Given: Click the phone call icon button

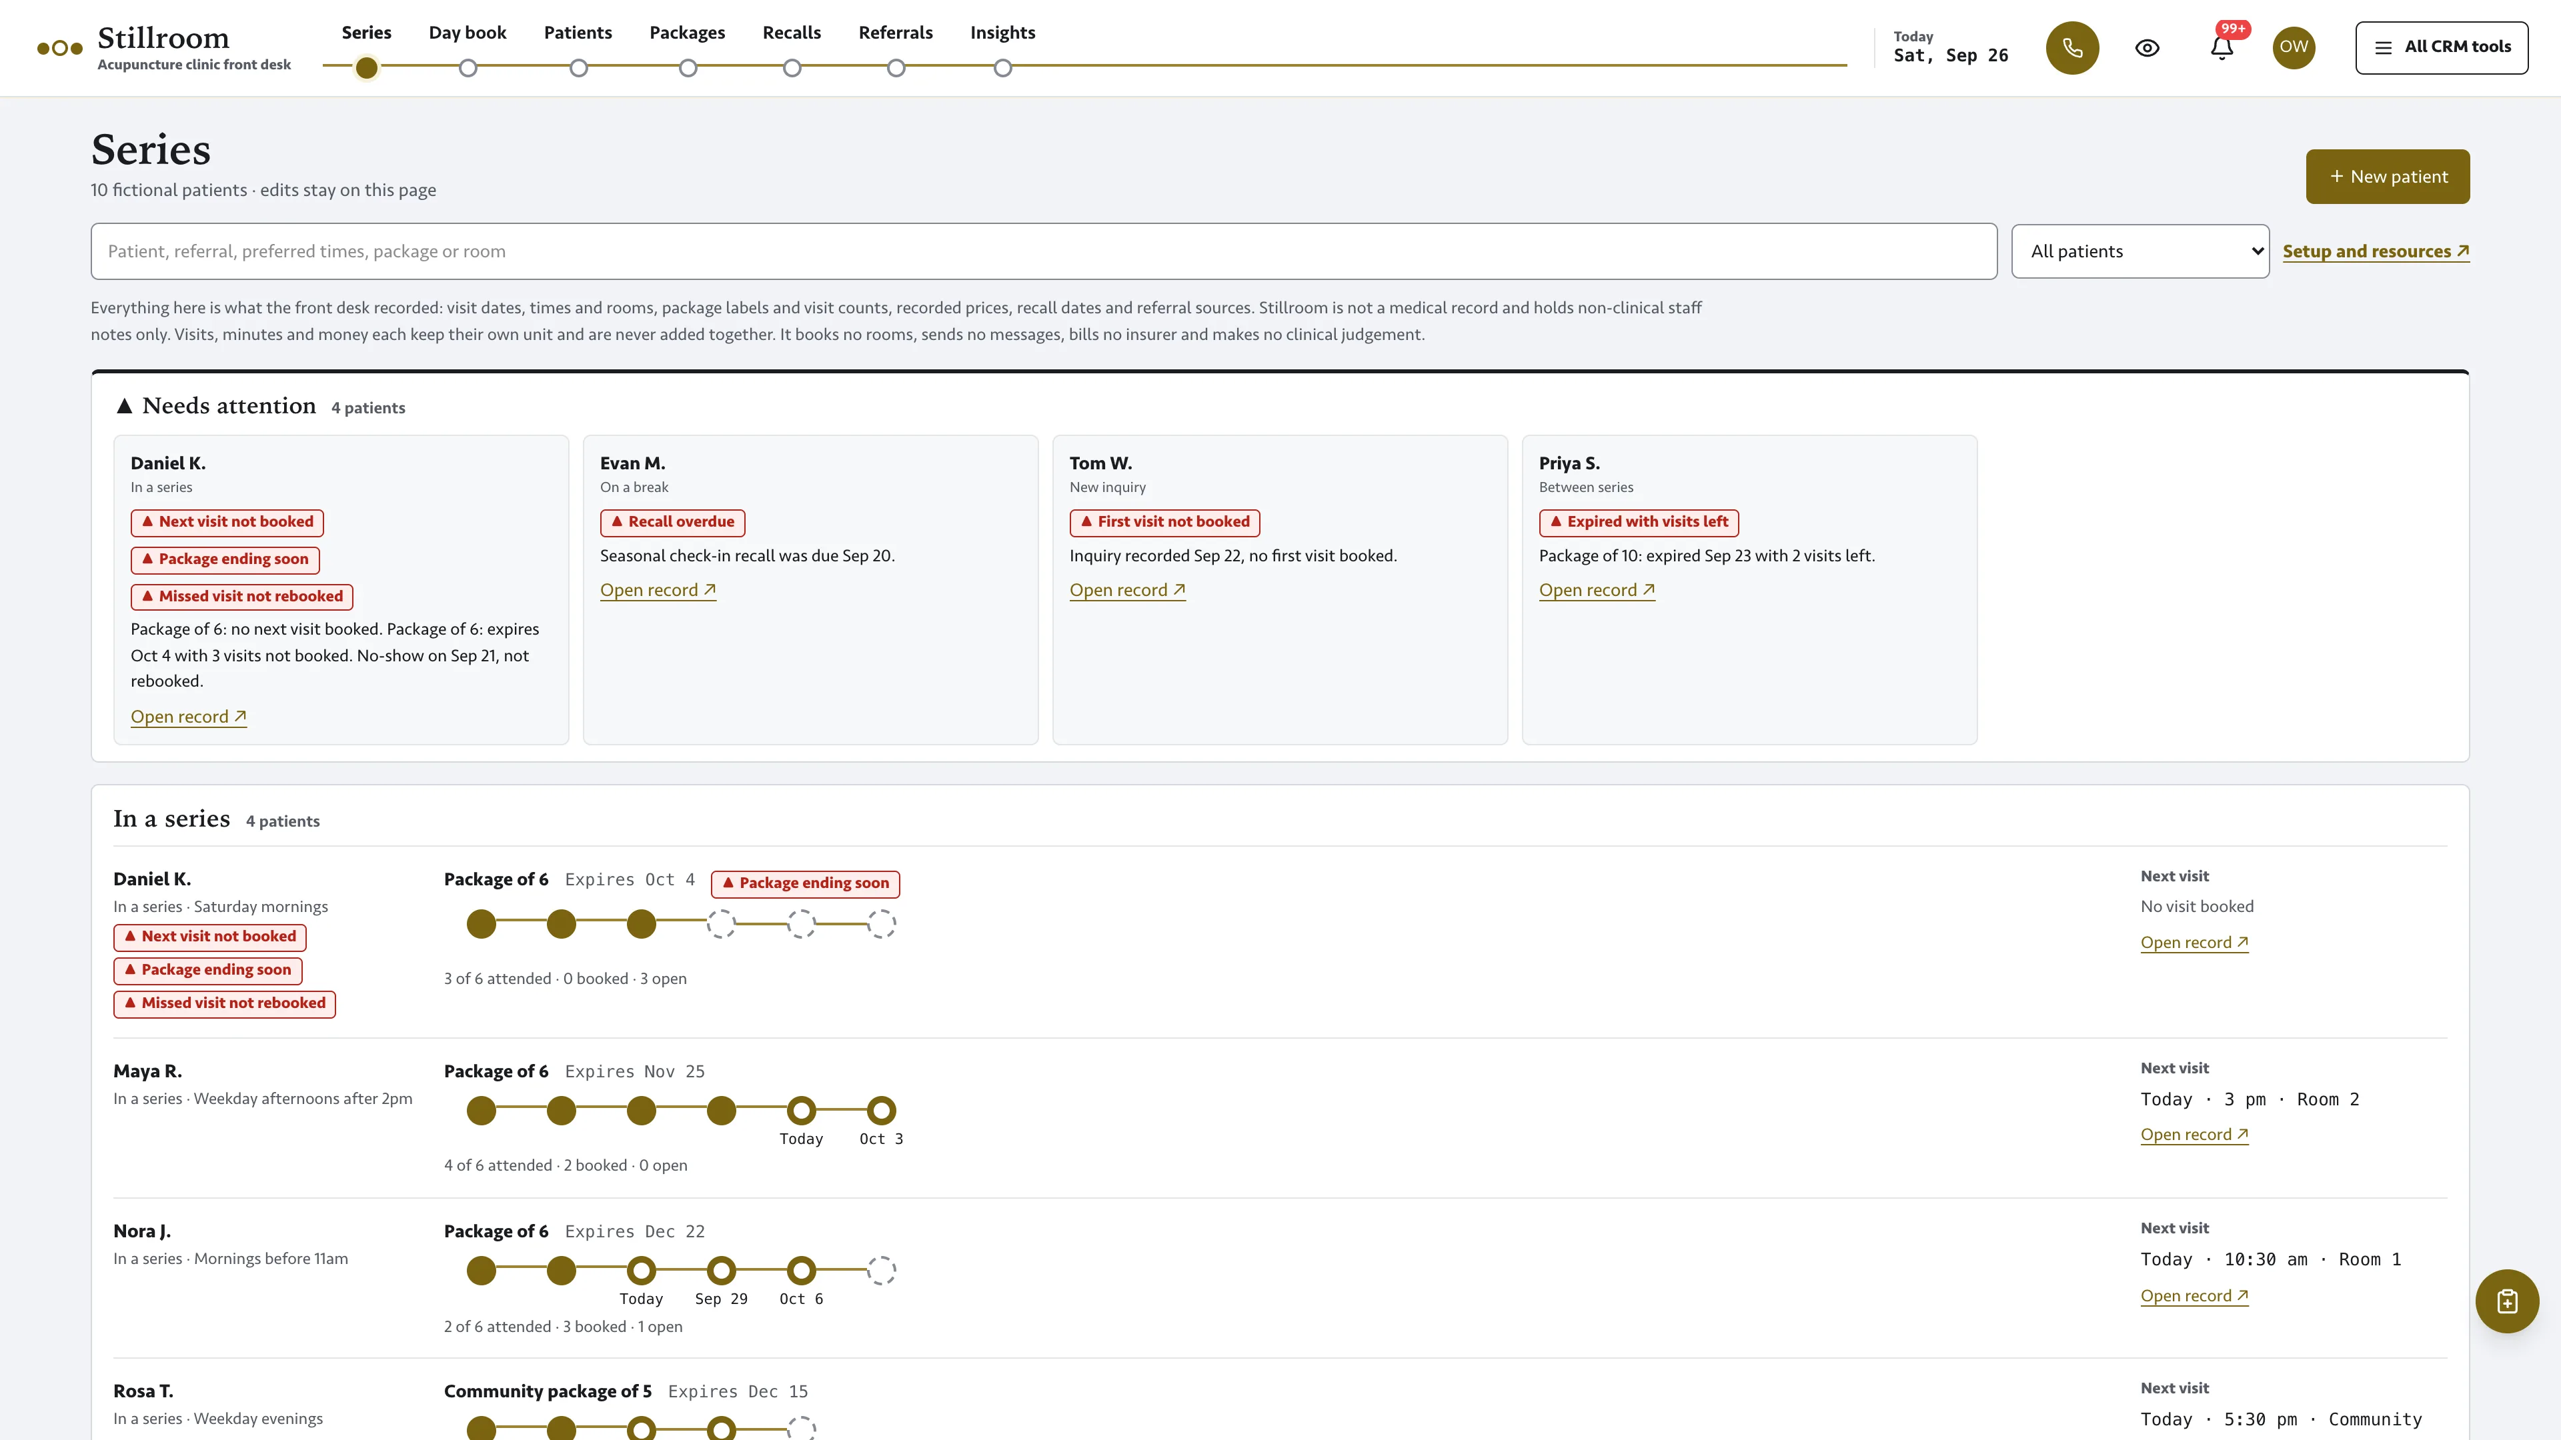Looking at the screenshot, I should (x=2072, y=48).
